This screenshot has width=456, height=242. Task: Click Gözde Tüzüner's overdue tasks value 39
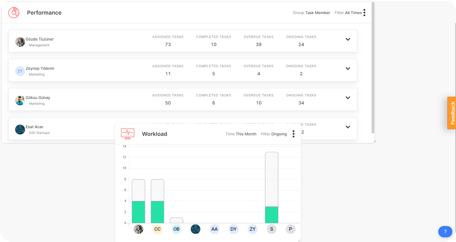pos(259,45)
